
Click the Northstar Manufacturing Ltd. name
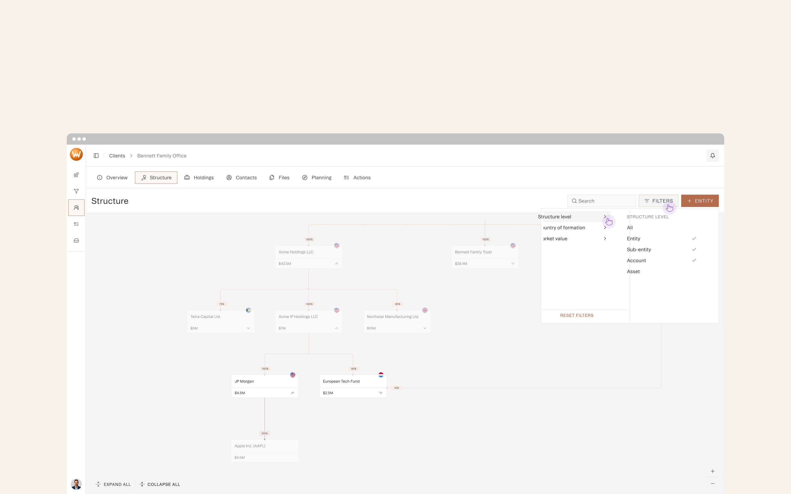[393, 317]
